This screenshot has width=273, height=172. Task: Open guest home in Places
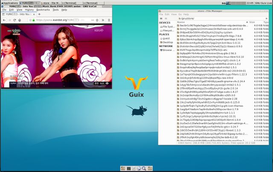(x=165, y=38)
